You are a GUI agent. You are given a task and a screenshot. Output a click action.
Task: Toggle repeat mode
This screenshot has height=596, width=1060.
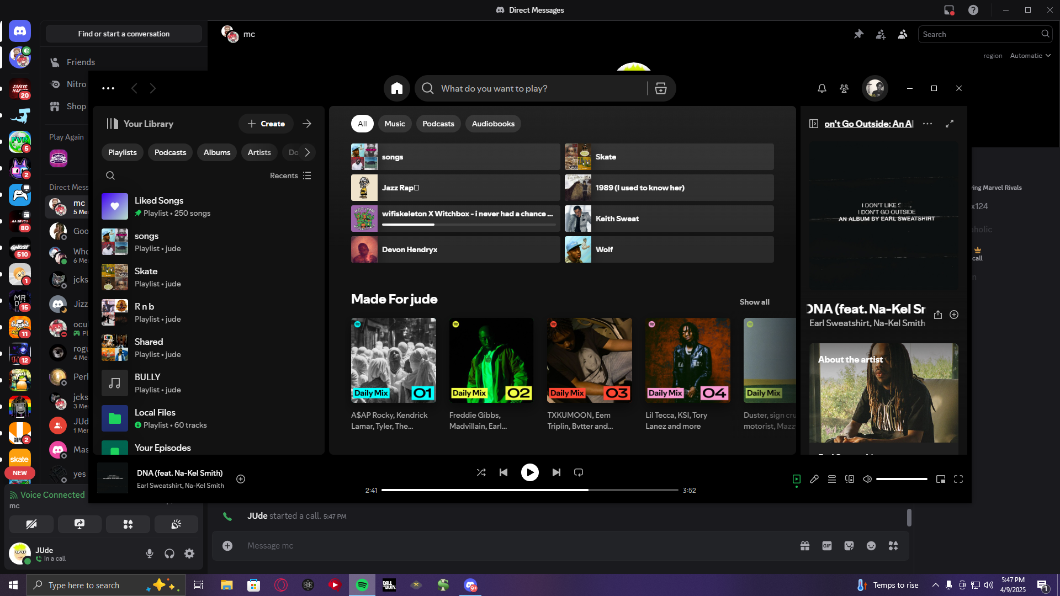pos(578,472)
